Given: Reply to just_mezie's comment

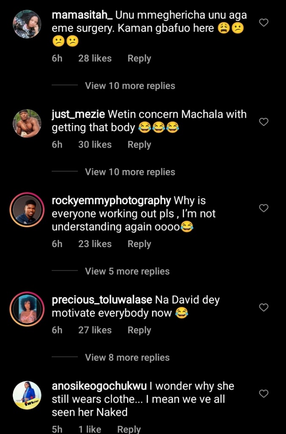Looking at the screenshot, I should [139, 145].
